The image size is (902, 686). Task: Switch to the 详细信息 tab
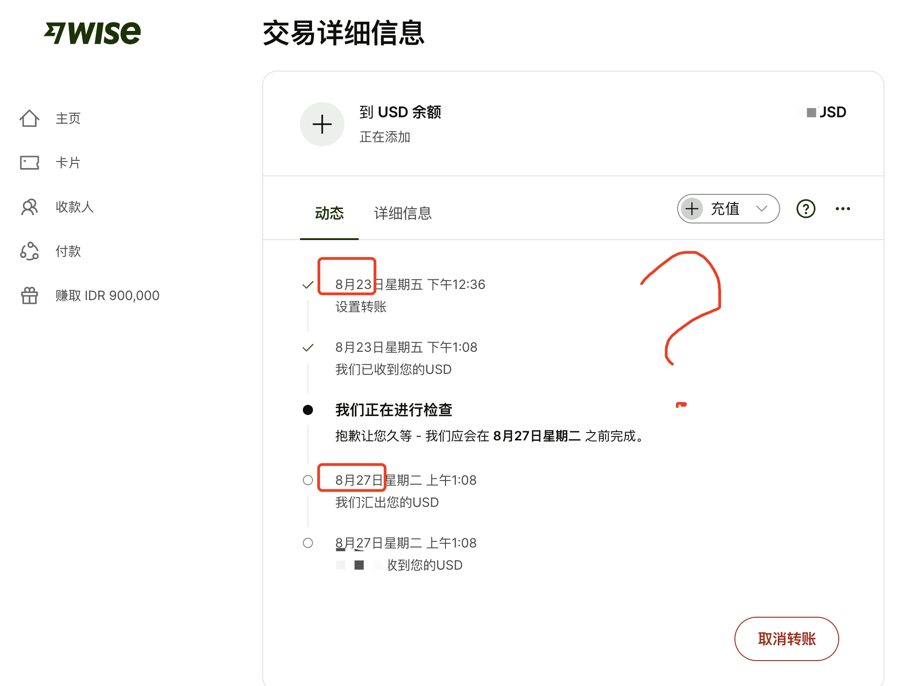point(403,213)
